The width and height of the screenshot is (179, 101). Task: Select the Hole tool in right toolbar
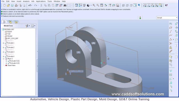click(x=171, y=71)
